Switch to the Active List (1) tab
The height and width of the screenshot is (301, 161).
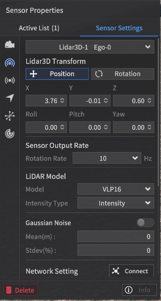point(39,28)
